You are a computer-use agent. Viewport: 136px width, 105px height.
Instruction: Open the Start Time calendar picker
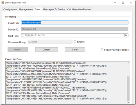pos(125,35)
